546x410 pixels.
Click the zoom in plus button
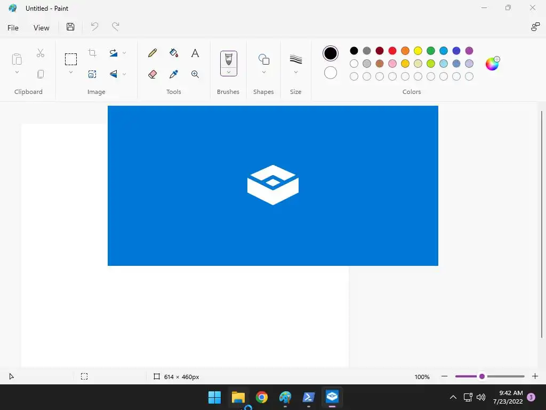pos(535,376)
